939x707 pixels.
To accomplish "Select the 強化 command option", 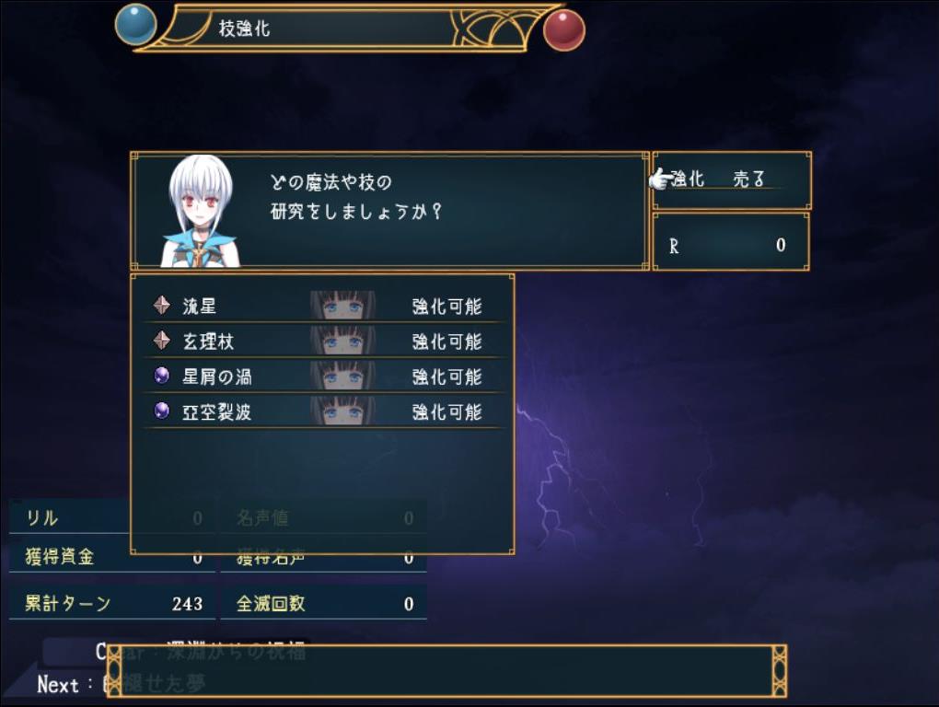I will point(687,179).
